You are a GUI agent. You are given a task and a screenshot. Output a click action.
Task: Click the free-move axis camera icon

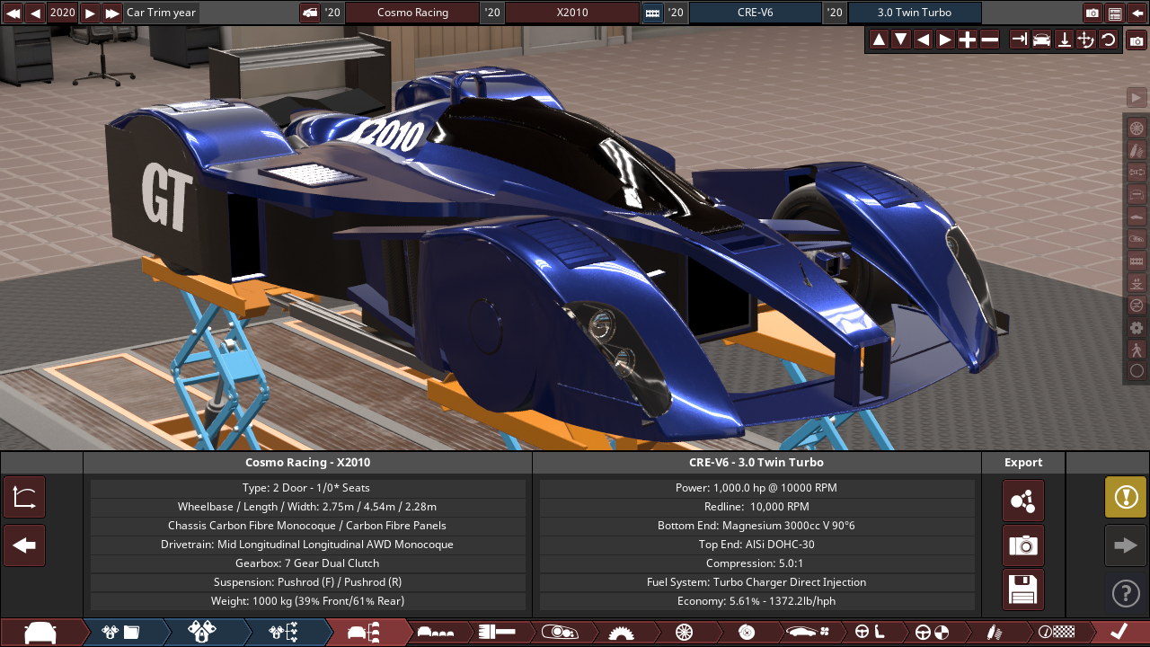[x=1086, y=40]
